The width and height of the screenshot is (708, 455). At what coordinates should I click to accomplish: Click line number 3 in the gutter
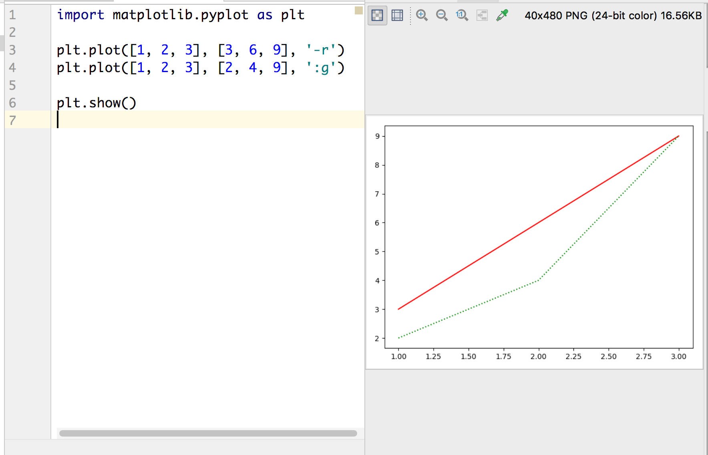(12, 50)
